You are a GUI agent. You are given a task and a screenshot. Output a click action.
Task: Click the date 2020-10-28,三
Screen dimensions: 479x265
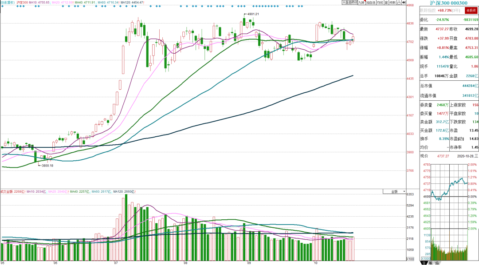(x=467, y=156)
